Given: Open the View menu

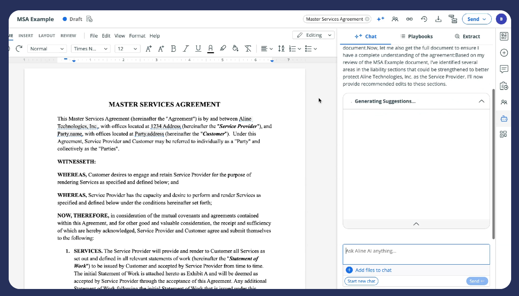Looking at the screenshot, I should (120, 36).
